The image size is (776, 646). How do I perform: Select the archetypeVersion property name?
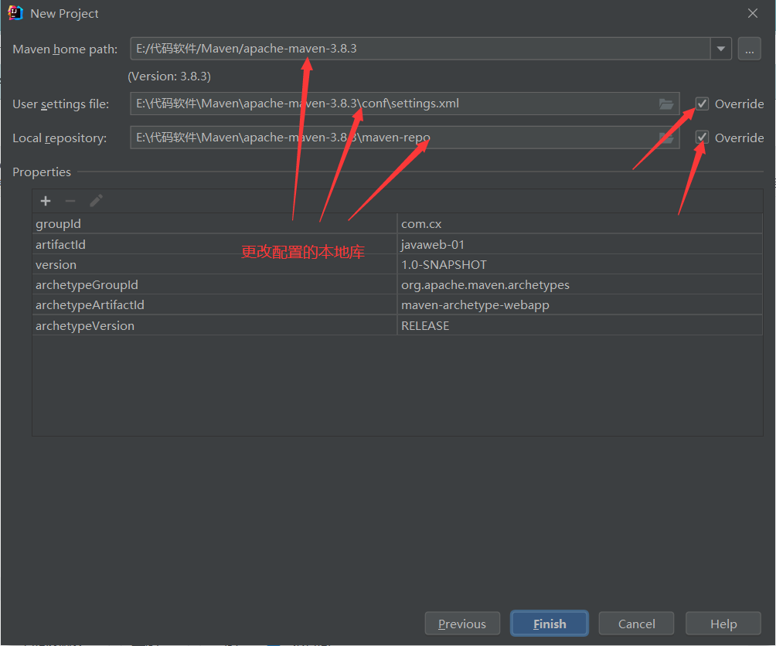[x=84, y=325]
